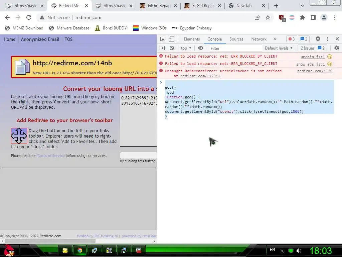Click the copy URL document icon
This screenshot has height=257, width=342.
tap(22, 67)
